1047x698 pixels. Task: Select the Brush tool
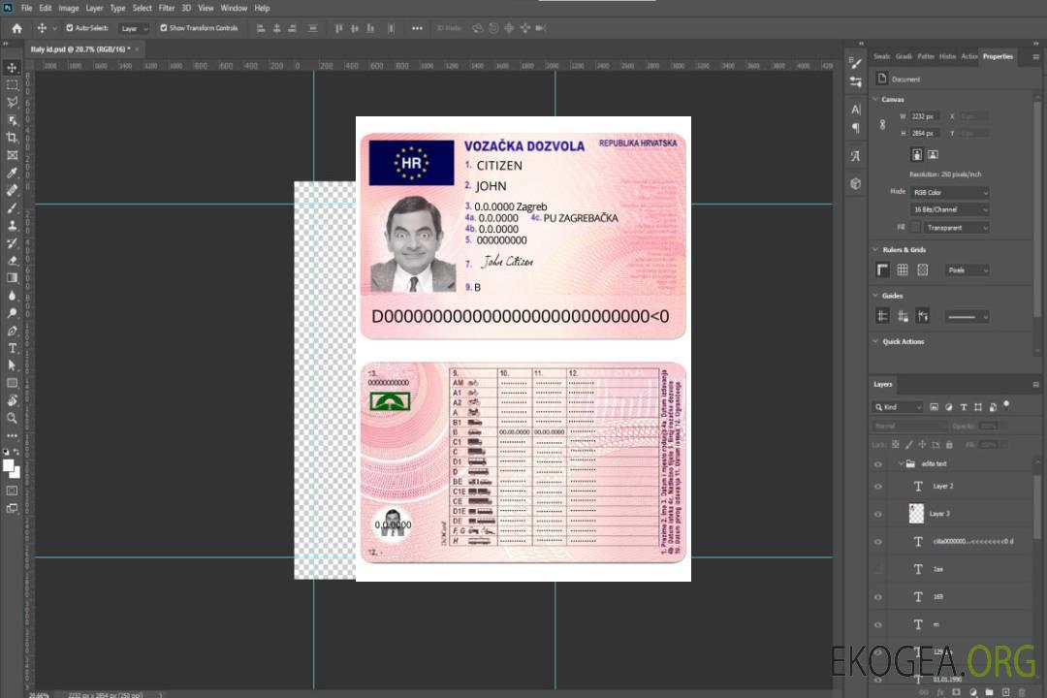click(x=12, y=207)
